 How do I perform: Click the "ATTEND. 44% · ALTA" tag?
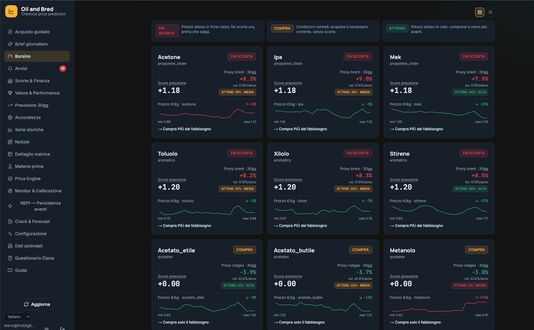470,92
